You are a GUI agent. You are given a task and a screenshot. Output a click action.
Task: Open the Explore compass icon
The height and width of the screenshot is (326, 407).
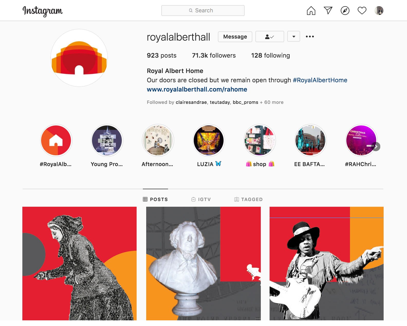345,11
